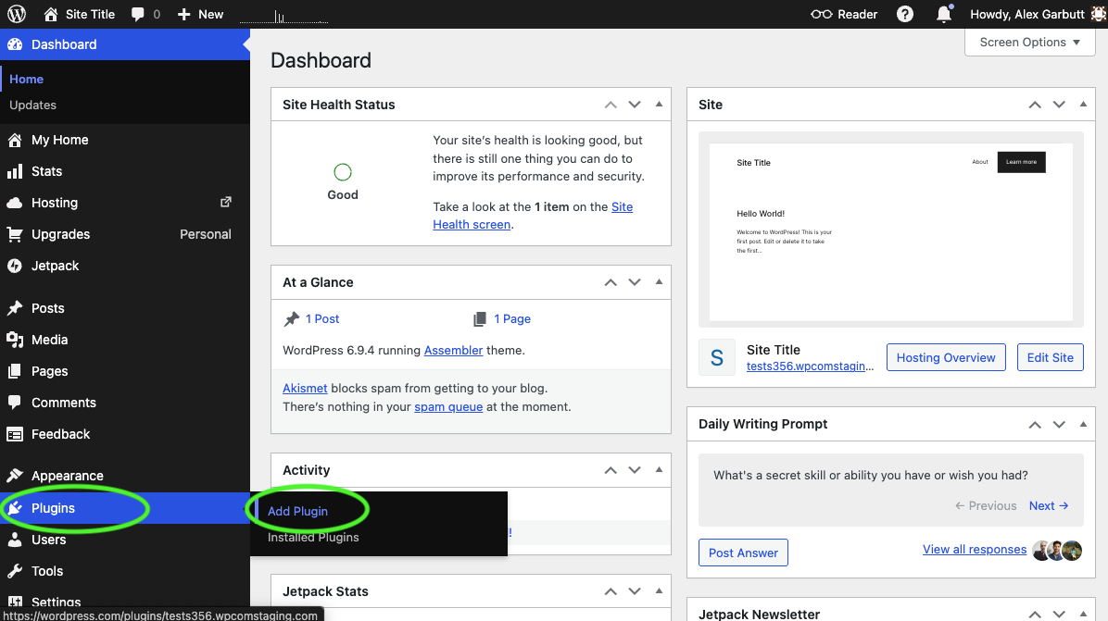This screenshot has width=1108, height=621.
Task: Open Jetpack in the sidebar
Action: click(125, 266)
